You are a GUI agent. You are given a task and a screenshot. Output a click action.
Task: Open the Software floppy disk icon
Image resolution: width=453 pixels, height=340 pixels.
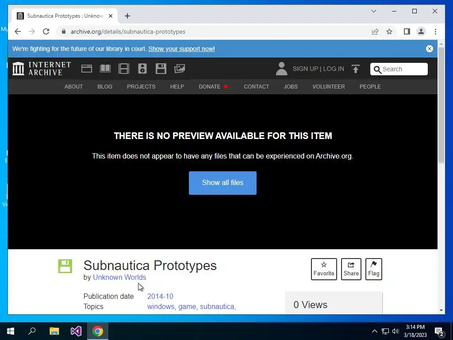point(161,69)
